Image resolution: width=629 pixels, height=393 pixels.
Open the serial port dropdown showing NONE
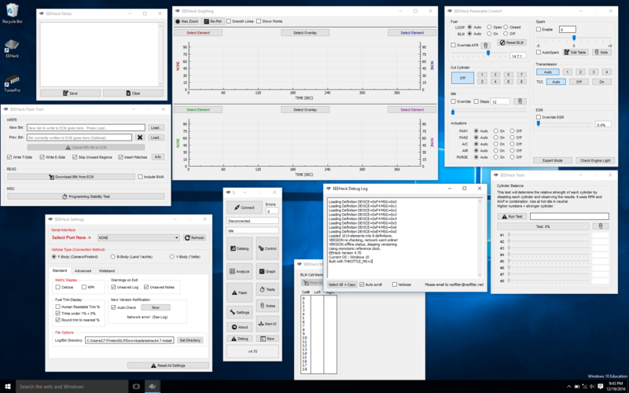point(137,237)
